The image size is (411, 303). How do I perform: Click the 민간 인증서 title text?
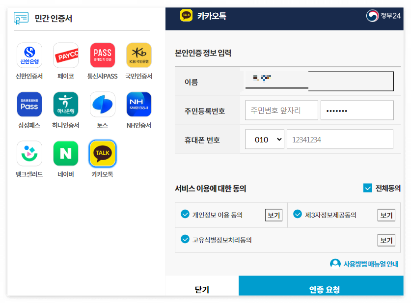(53, 18)
